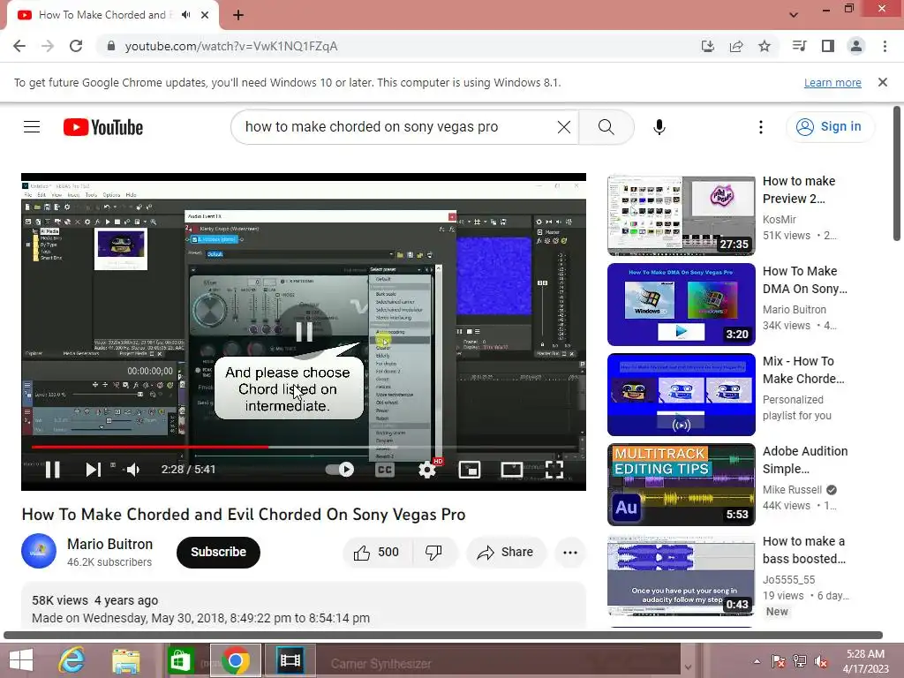Screen dimensions: 904x678
Task: Open video title 'Adobe Audition Simple...'
Action: (805, 460)
